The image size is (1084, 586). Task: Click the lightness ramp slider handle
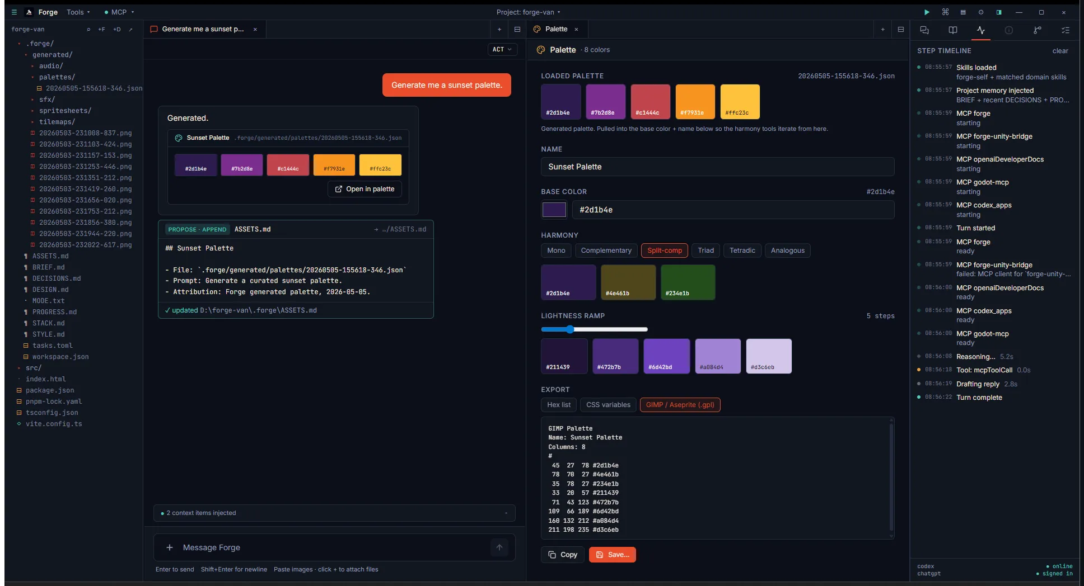570,329
